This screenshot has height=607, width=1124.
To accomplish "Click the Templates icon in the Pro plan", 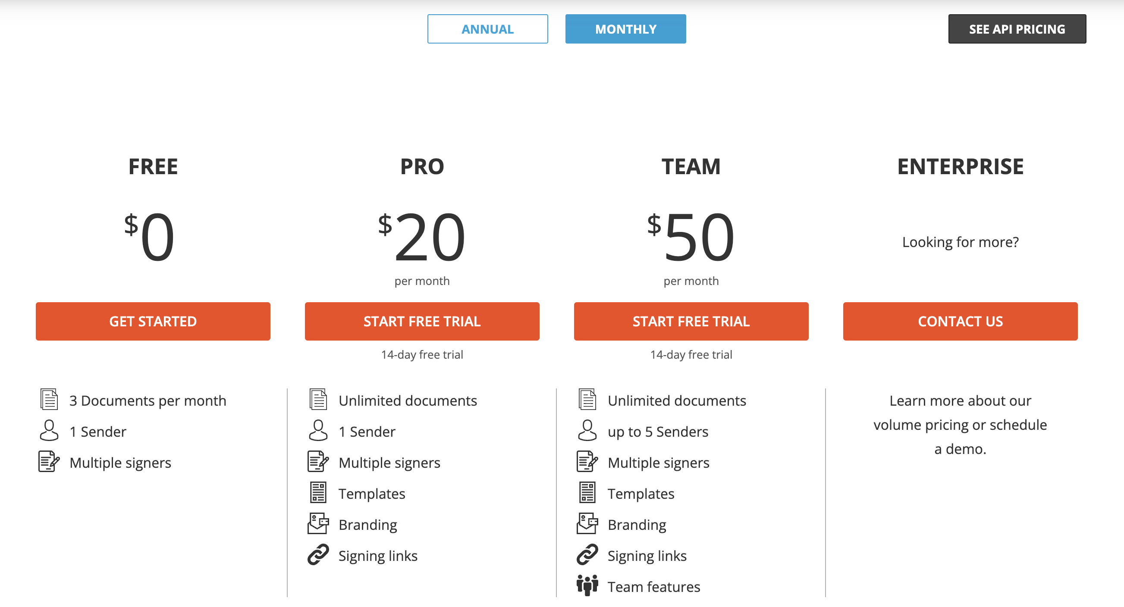I will tap(318, 492).
